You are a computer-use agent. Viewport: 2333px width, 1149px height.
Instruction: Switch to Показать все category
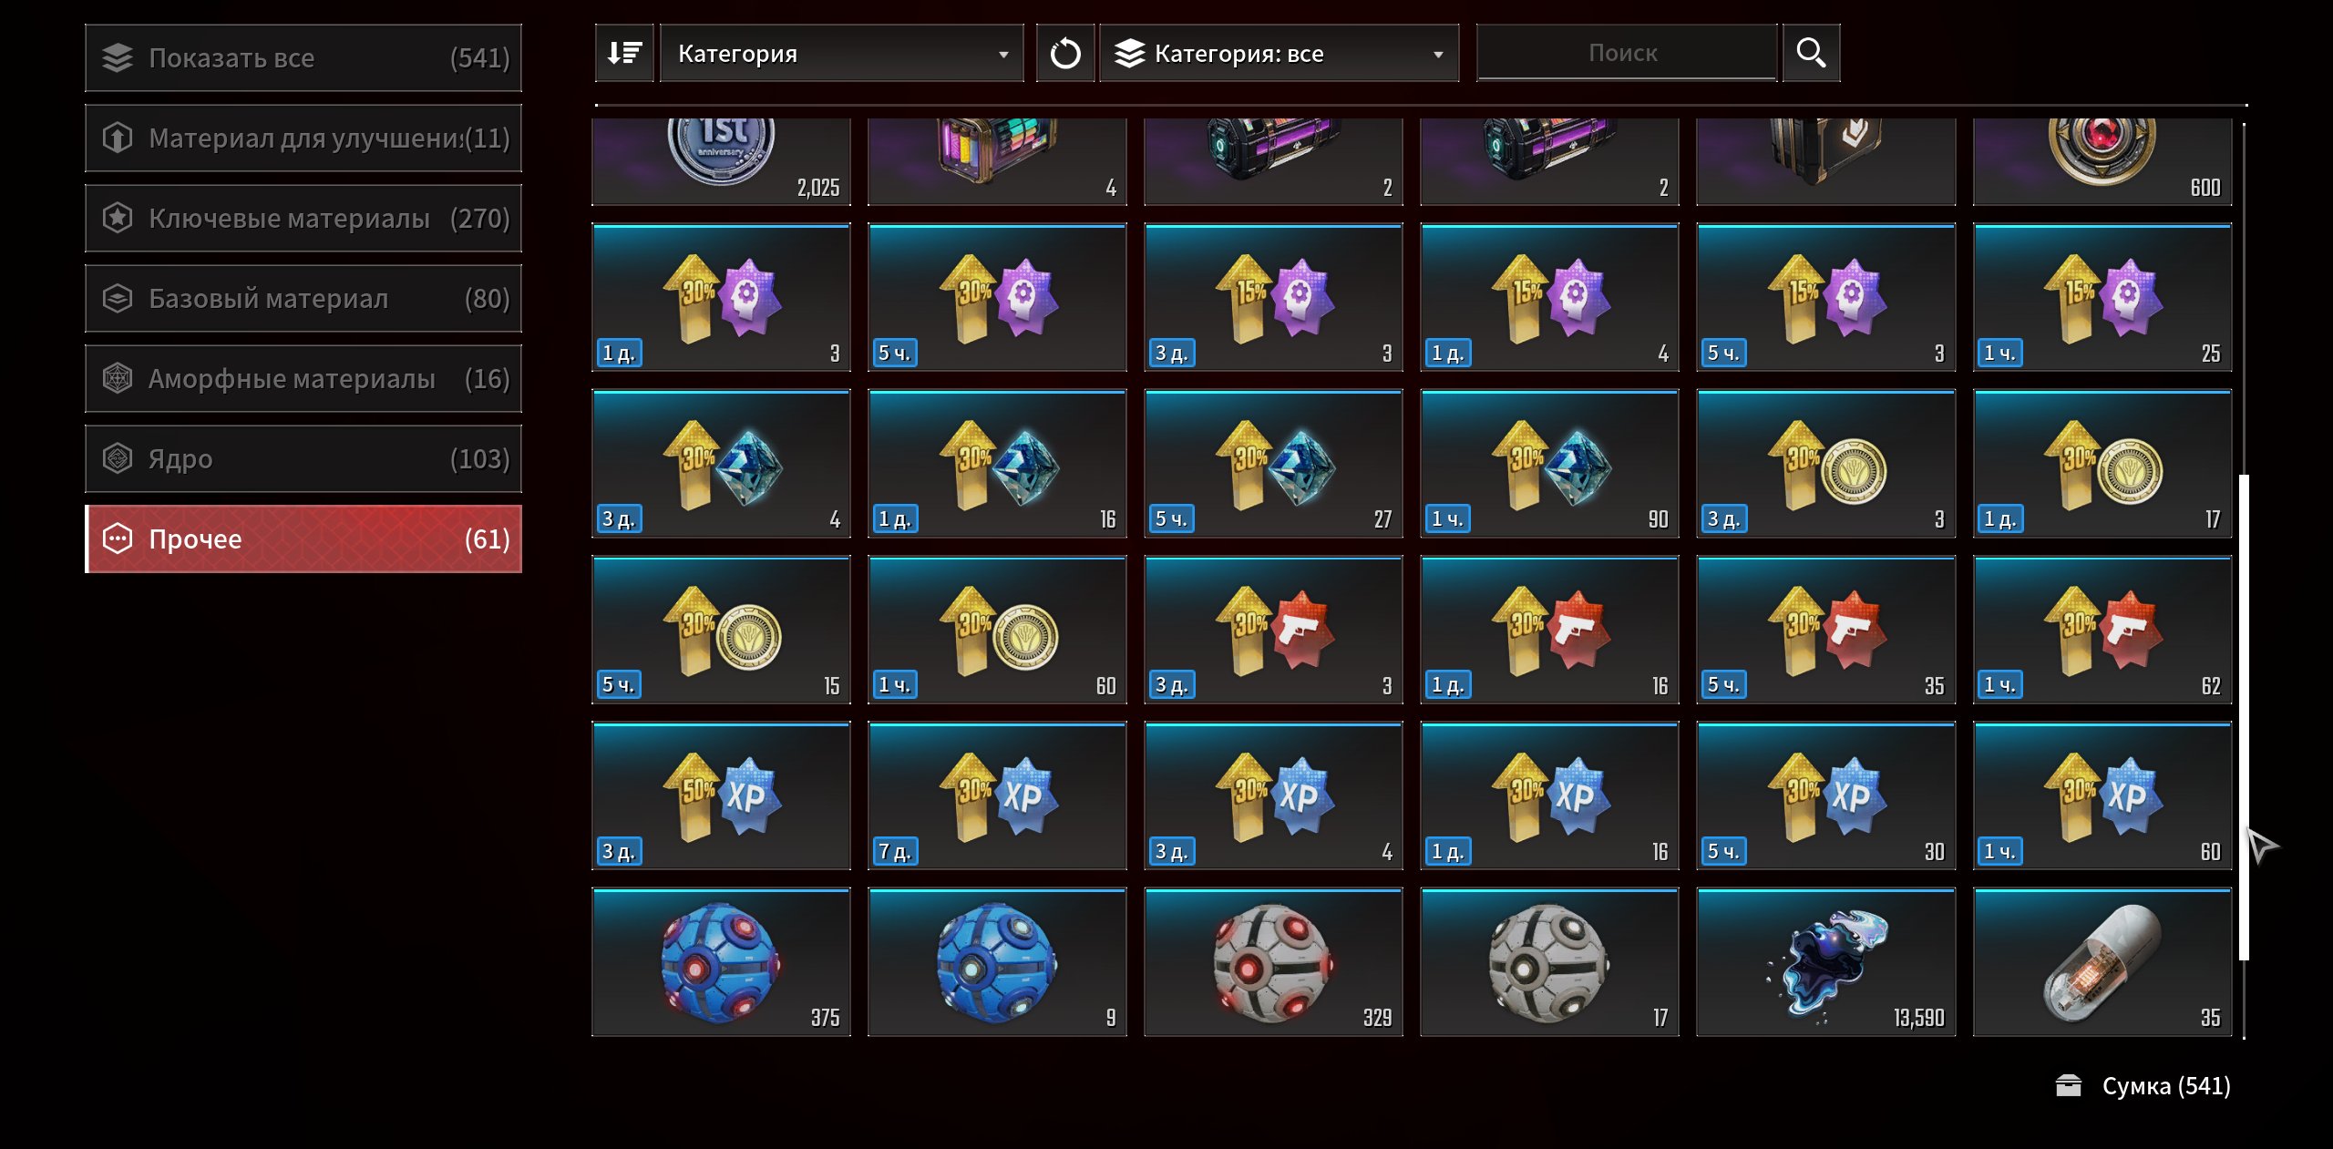click(303, 58)
